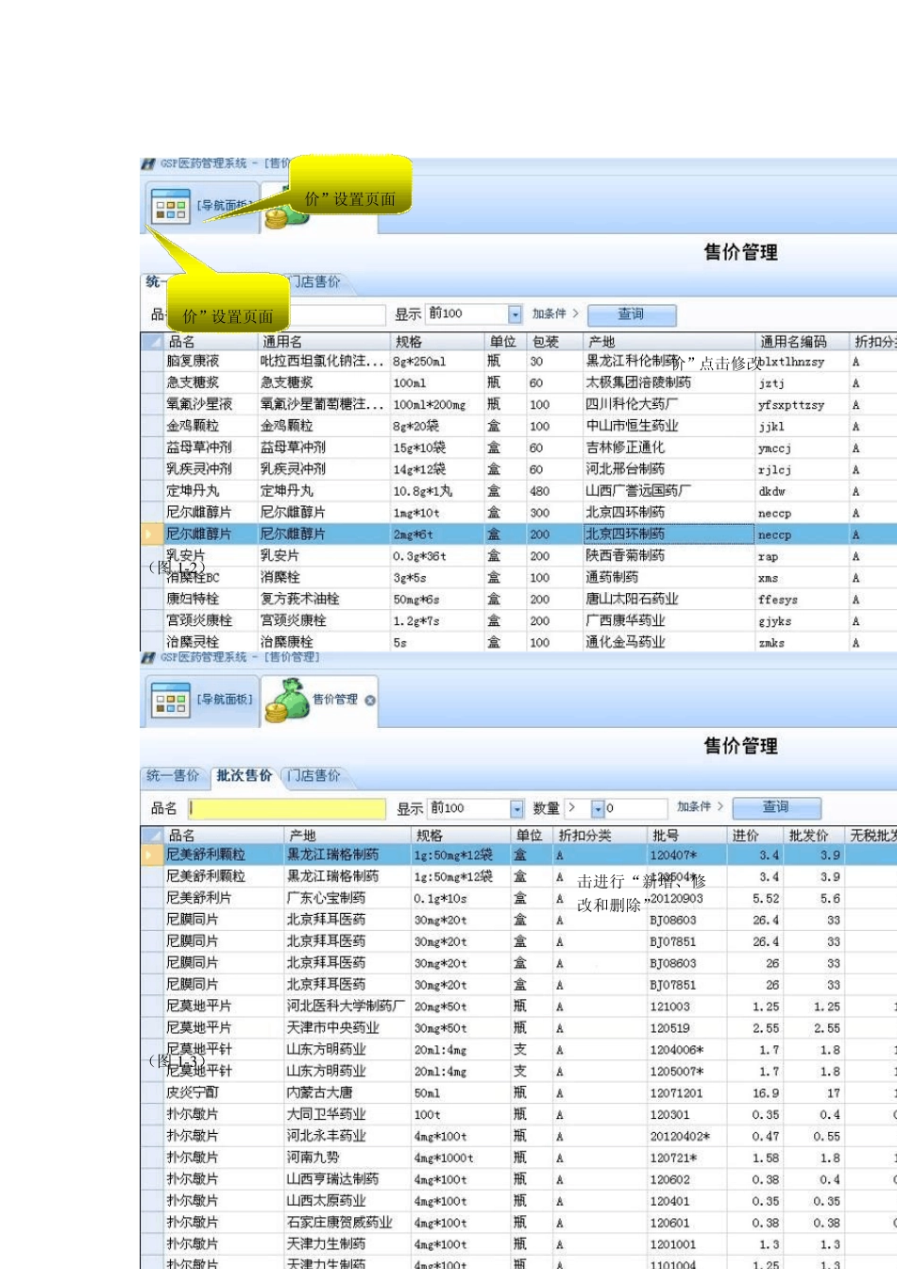Click the 批号 column header
Screen dimensions: 897x1269
click(x=687, y=835)
